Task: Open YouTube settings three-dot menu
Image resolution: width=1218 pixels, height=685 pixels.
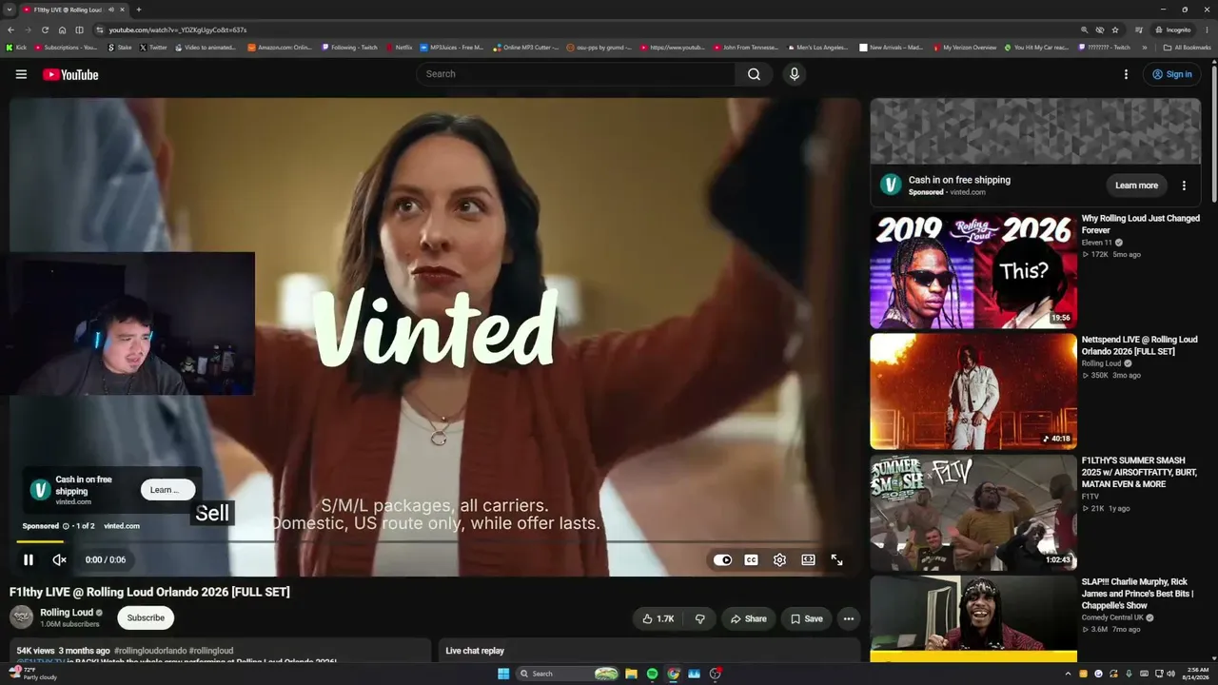Action: (1126, 74)
